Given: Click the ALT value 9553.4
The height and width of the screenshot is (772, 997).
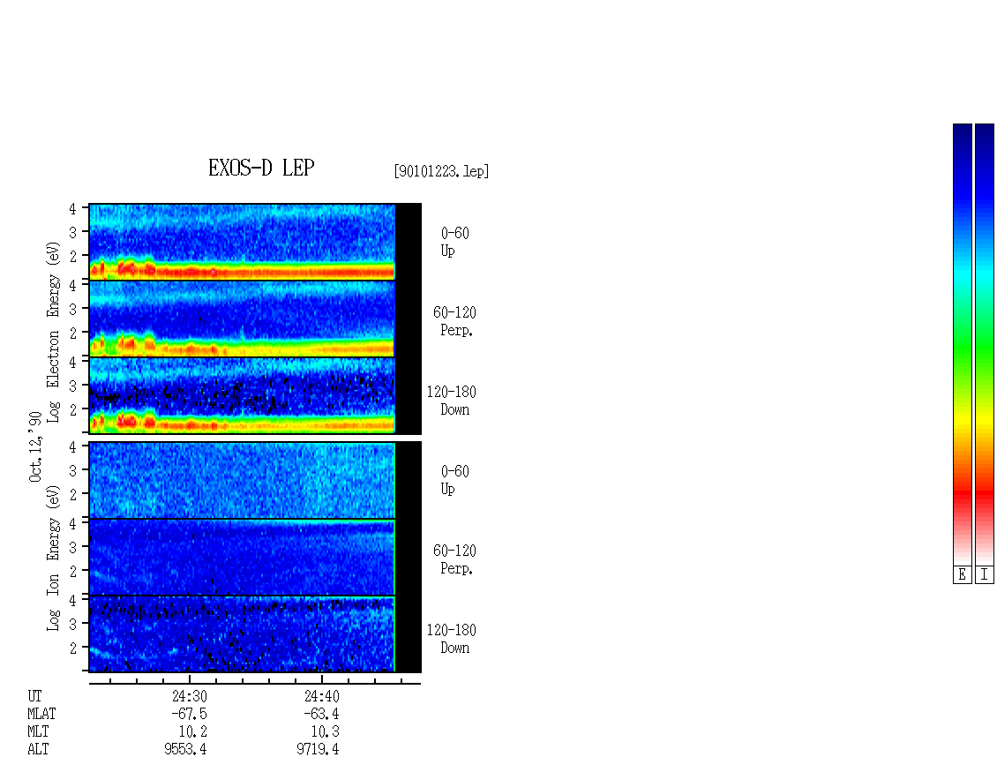Looking at the screenshot, I should 185,750.
